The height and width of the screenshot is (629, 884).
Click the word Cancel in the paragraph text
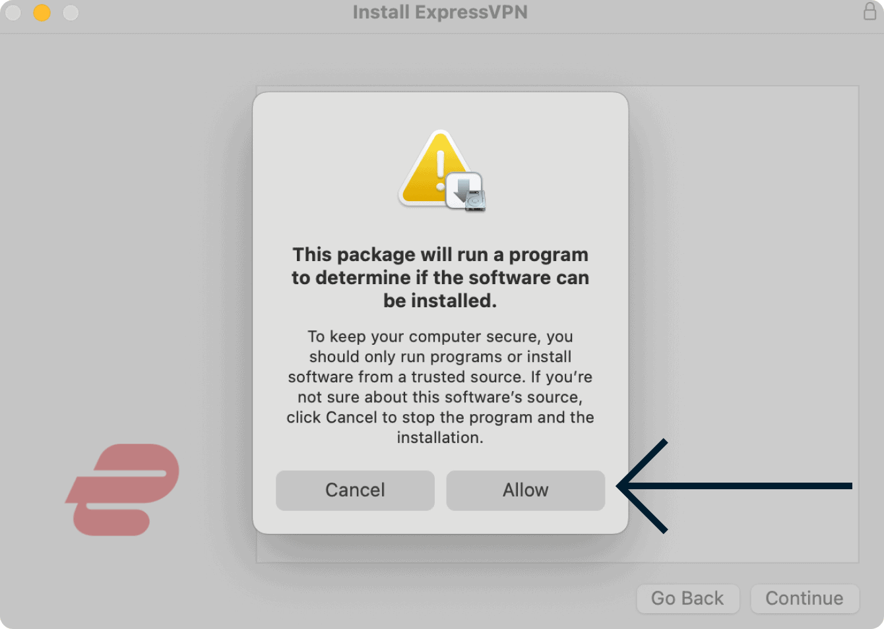(x=351, y=417)
